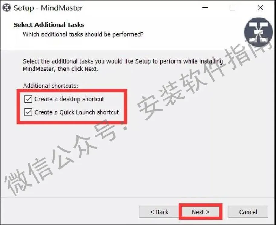Continue with the 'Next >' button

(201, 212)
